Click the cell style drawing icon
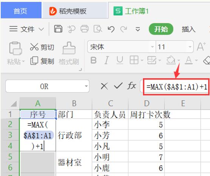 [x=151, y=60]
